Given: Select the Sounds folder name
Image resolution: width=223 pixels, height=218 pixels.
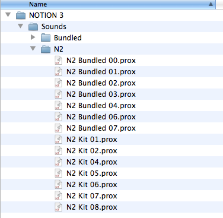Looking at the screenshot, I should [54, 27].
